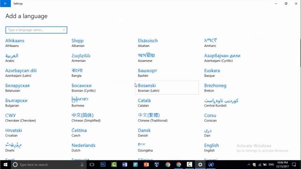The height and width of the screenshot is (169, 301).
Task: Select Bosanski Bosnian (Latin)
Action: tap(167, 88)
